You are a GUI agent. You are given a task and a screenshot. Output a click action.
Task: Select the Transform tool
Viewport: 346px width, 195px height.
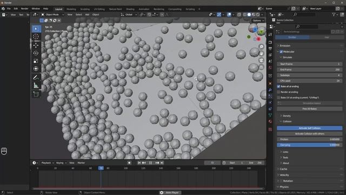[x=36, y=69]
